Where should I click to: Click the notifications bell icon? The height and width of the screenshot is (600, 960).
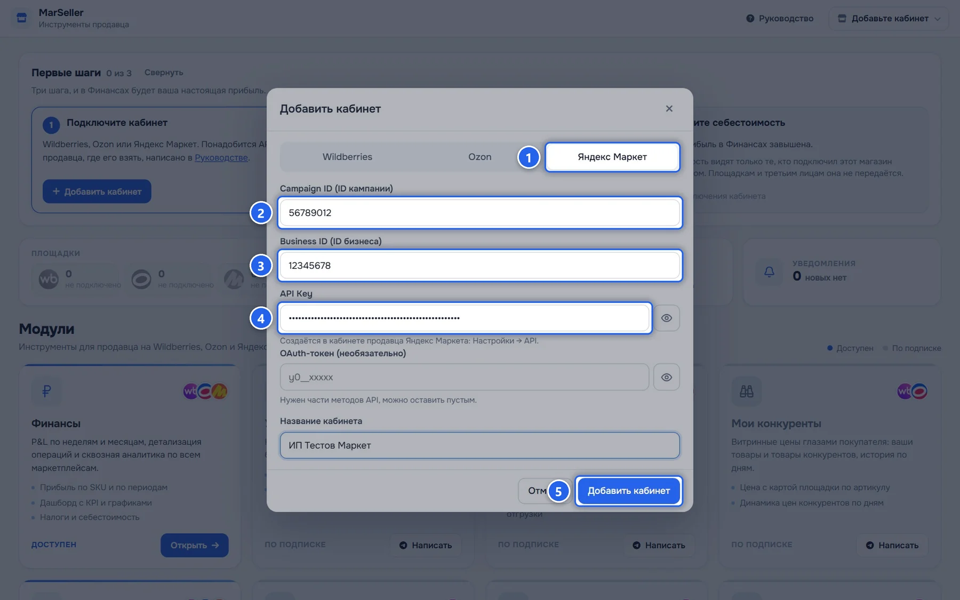769,271
